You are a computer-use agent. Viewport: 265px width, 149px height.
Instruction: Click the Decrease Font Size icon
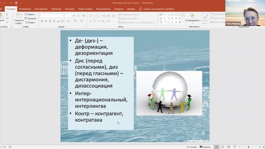coord(78,16)
